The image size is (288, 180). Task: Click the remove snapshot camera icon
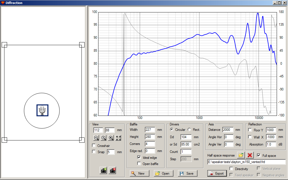coord(113,170)
